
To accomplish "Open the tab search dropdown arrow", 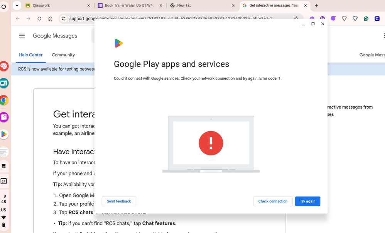I will 17,5.
